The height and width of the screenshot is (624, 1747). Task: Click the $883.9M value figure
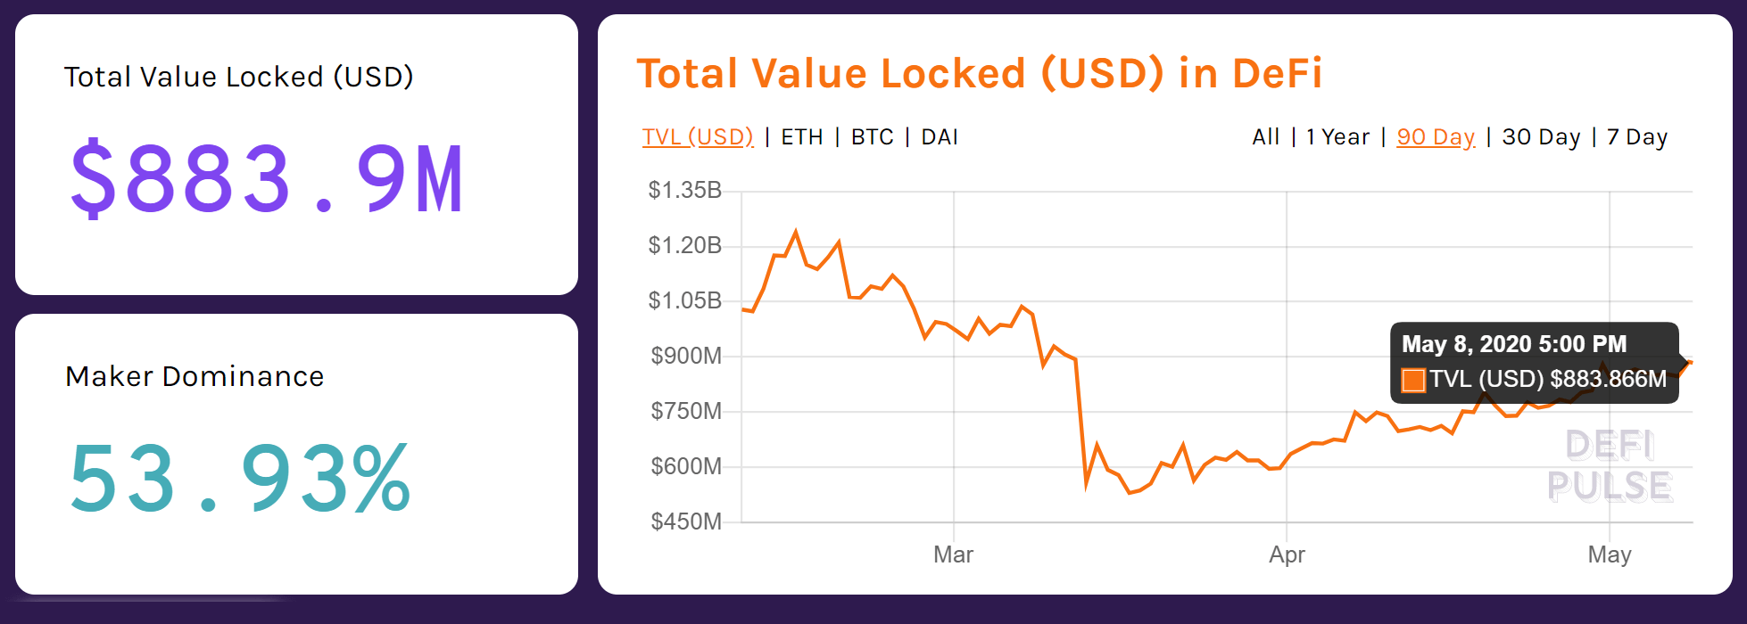[x=267, y=178]
